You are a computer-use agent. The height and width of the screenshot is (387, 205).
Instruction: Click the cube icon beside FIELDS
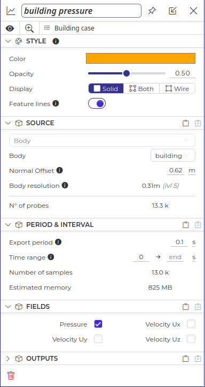pyautogui.click(x=19, y=307)
